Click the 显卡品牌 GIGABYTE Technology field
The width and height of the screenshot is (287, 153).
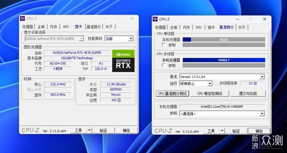77,58
